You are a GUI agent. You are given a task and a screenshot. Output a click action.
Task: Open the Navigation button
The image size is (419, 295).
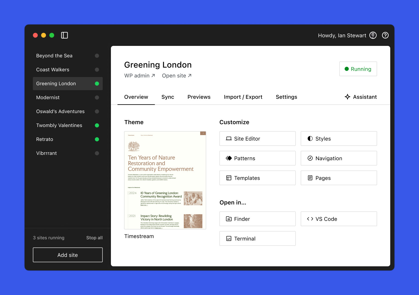(x=339, y=158)
